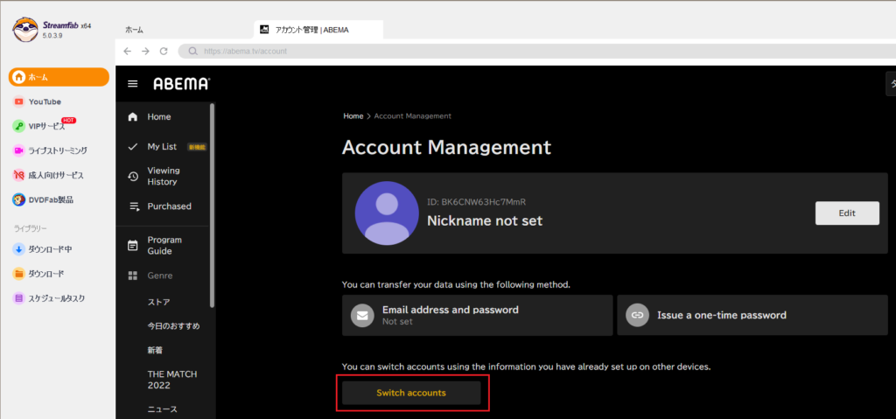Open 今日のおすすめ genre link

pyautogui.click(x=174, y=325)
